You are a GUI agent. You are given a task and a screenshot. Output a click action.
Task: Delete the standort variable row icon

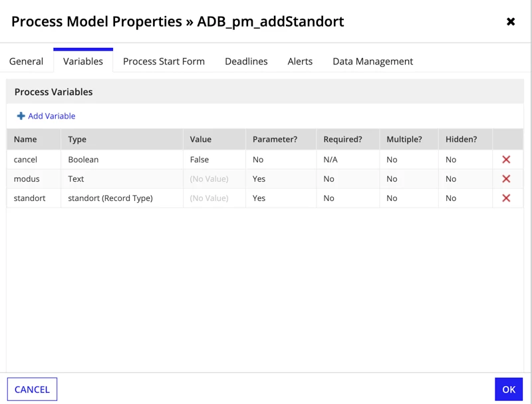tap(506, 198)
